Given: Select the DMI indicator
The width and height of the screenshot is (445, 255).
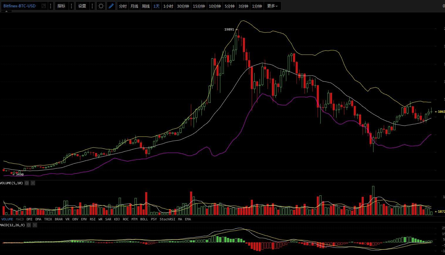Looking at the screenshot, I should [29, 219].
